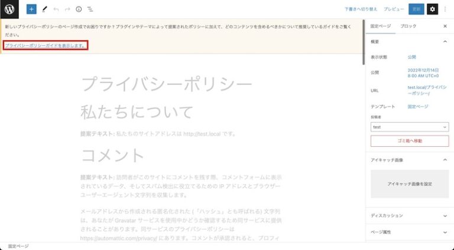Click the blue 更新 button
The height and width of the screenshot is (250, 454).
(x=416, y=9)
